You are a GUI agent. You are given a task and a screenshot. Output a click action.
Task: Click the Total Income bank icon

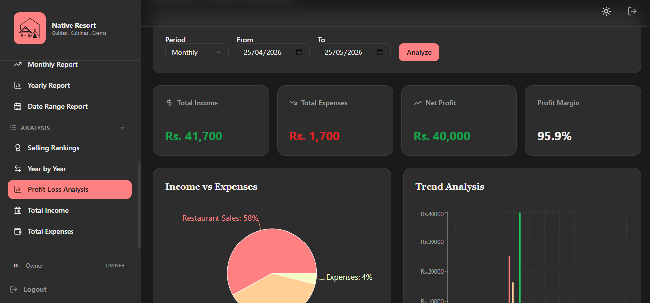tap(18, 210)
